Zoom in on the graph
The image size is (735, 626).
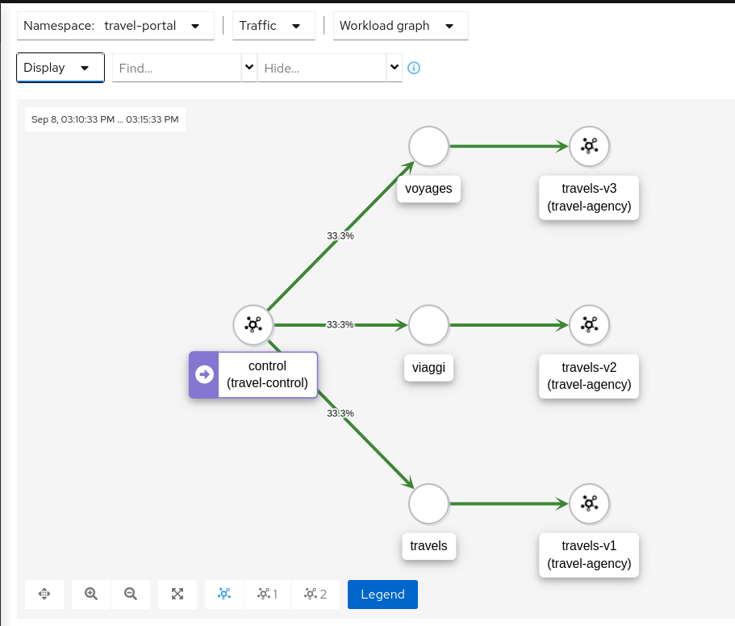90,594
